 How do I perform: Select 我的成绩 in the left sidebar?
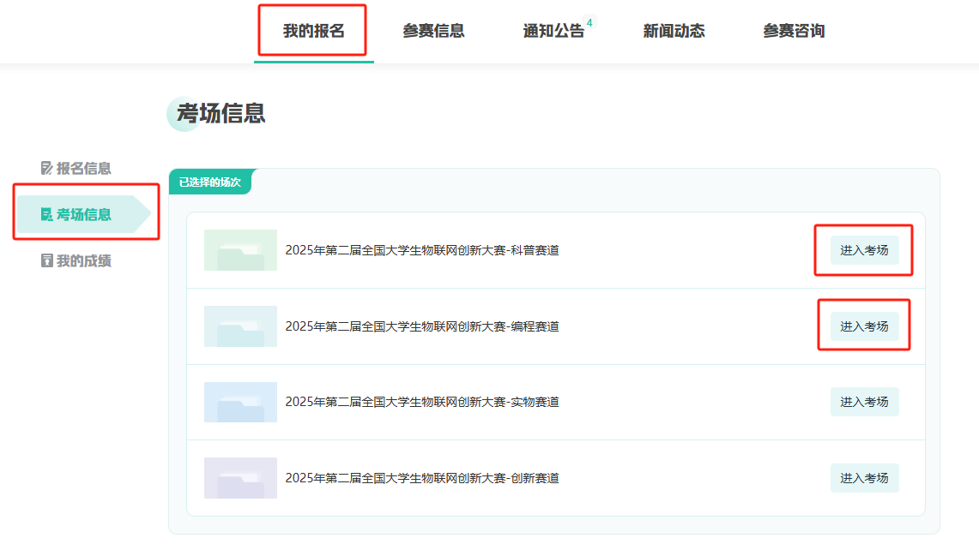[83, 261]
